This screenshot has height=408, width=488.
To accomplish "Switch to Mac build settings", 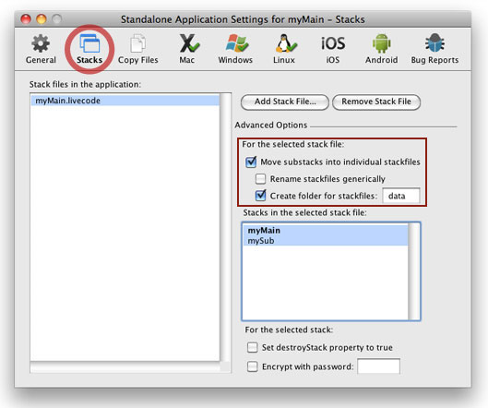I will tap(187, 49).
